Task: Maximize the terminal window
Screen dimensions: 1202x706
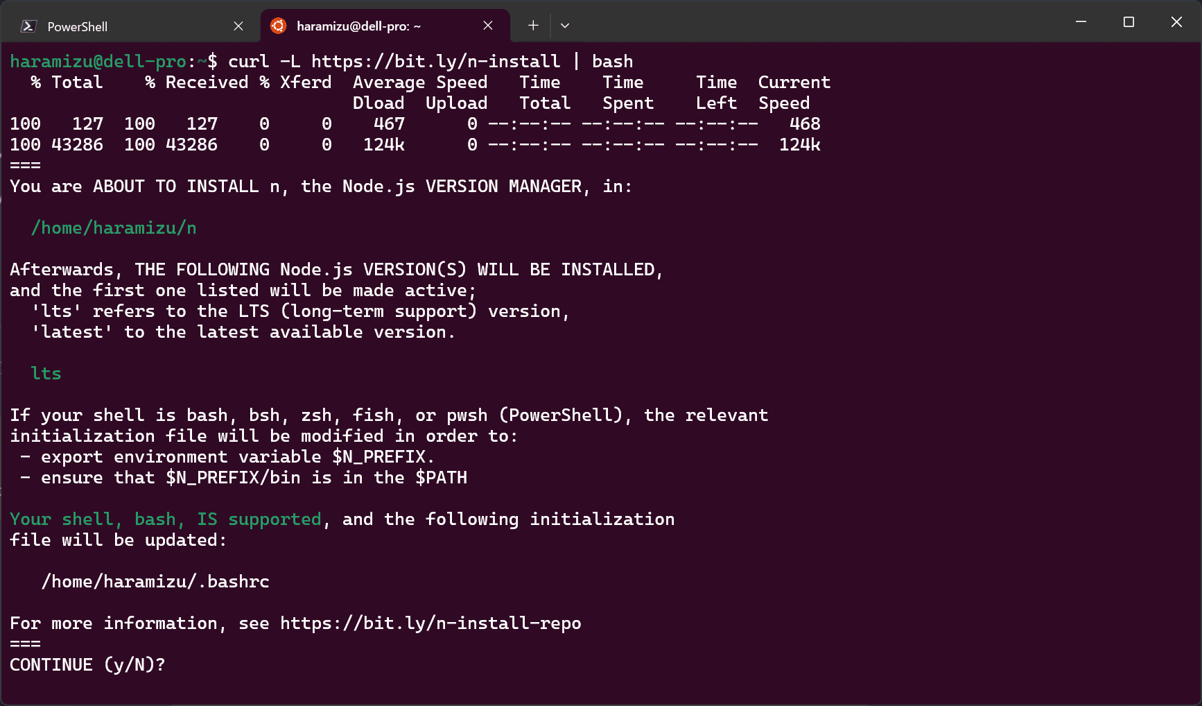Action: point(1129,22)
